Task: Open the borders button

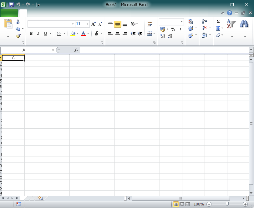Action: point(59,34)
